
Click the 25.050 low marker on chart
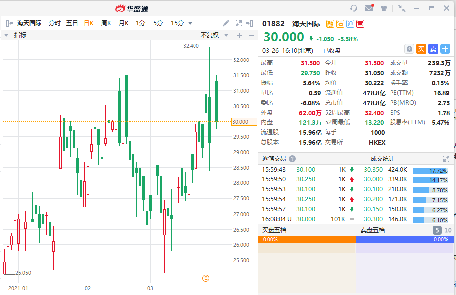(23, 273)
